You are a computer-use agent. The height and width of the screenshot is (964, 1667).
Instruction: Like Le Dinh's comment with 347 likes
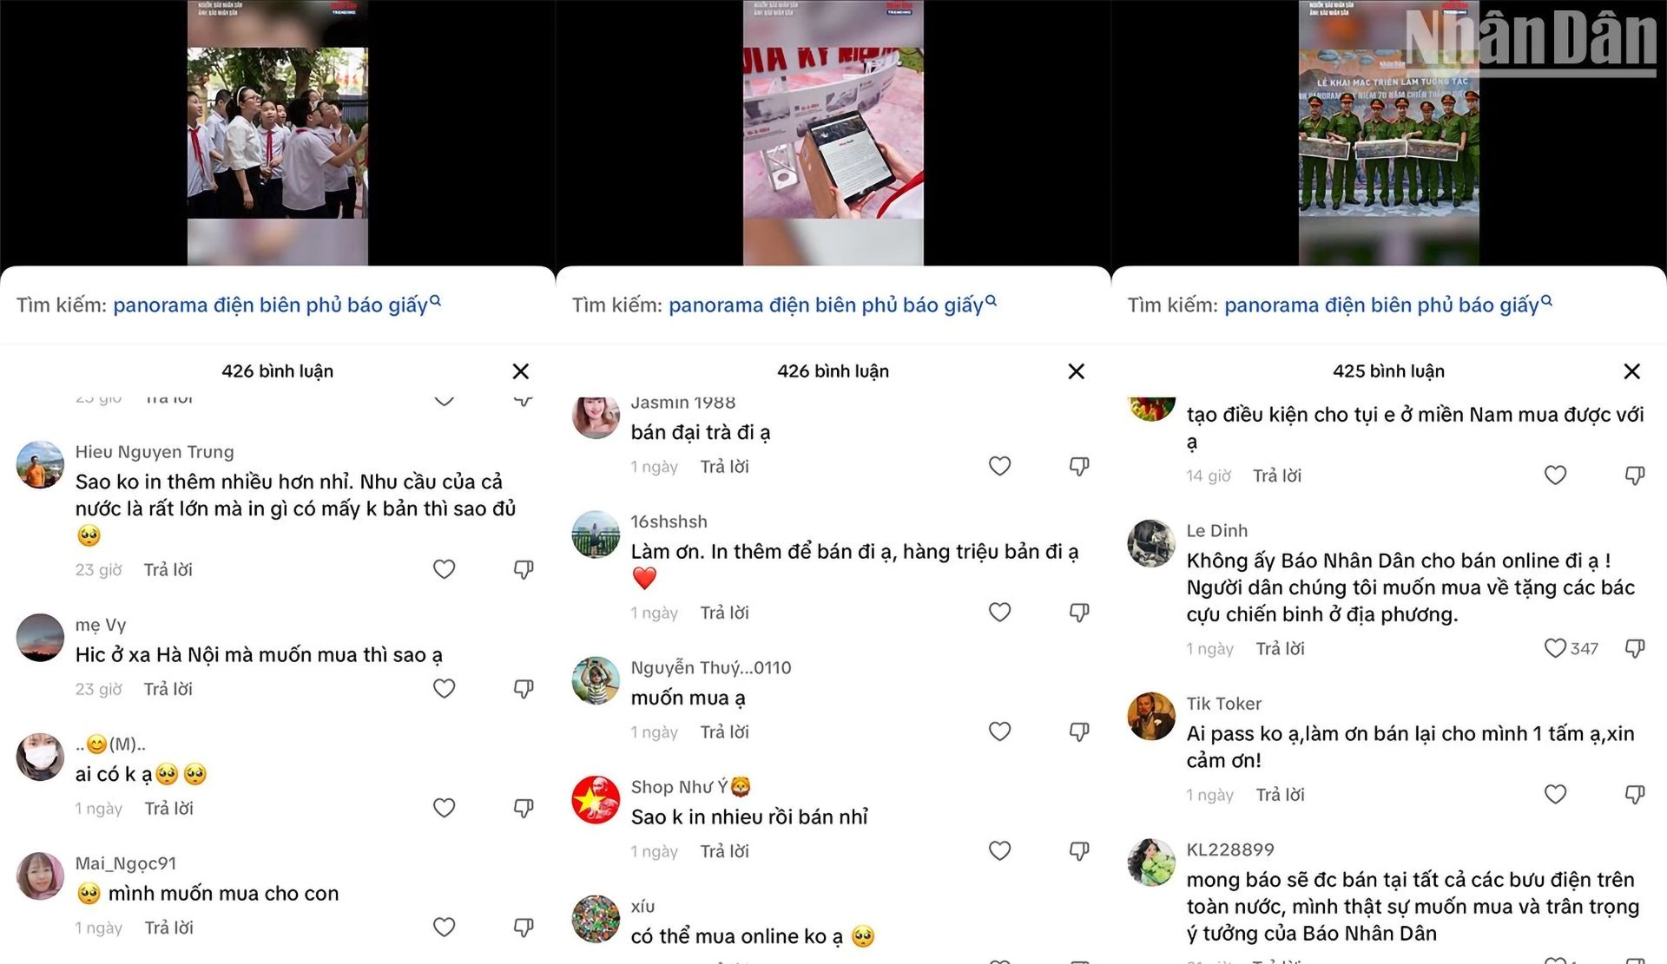[x=1555, y=648]
